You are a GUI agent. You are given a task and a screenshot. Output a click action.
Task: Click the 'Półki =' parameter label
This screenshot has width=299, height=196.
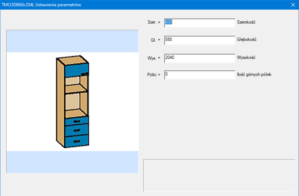point(154,75)
